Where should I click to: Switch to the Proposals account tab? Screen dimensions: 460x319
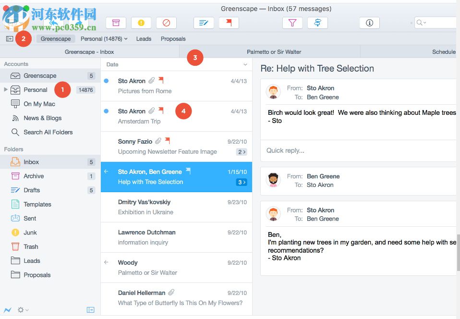[x=173, y=38]
